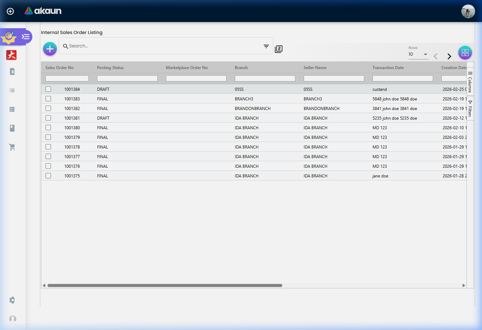Select the SIM card billing icon in sidebar
The height and width of the screenshot is (330, 482).
pyautogui.click(x=12, y=71)
